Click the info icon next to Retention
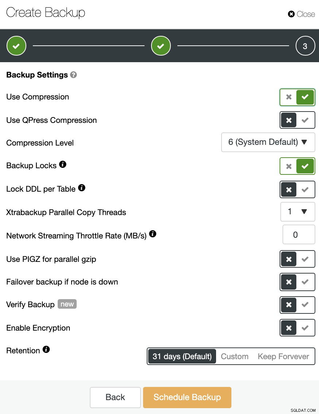The image size is (319, 414). point(46,350)
